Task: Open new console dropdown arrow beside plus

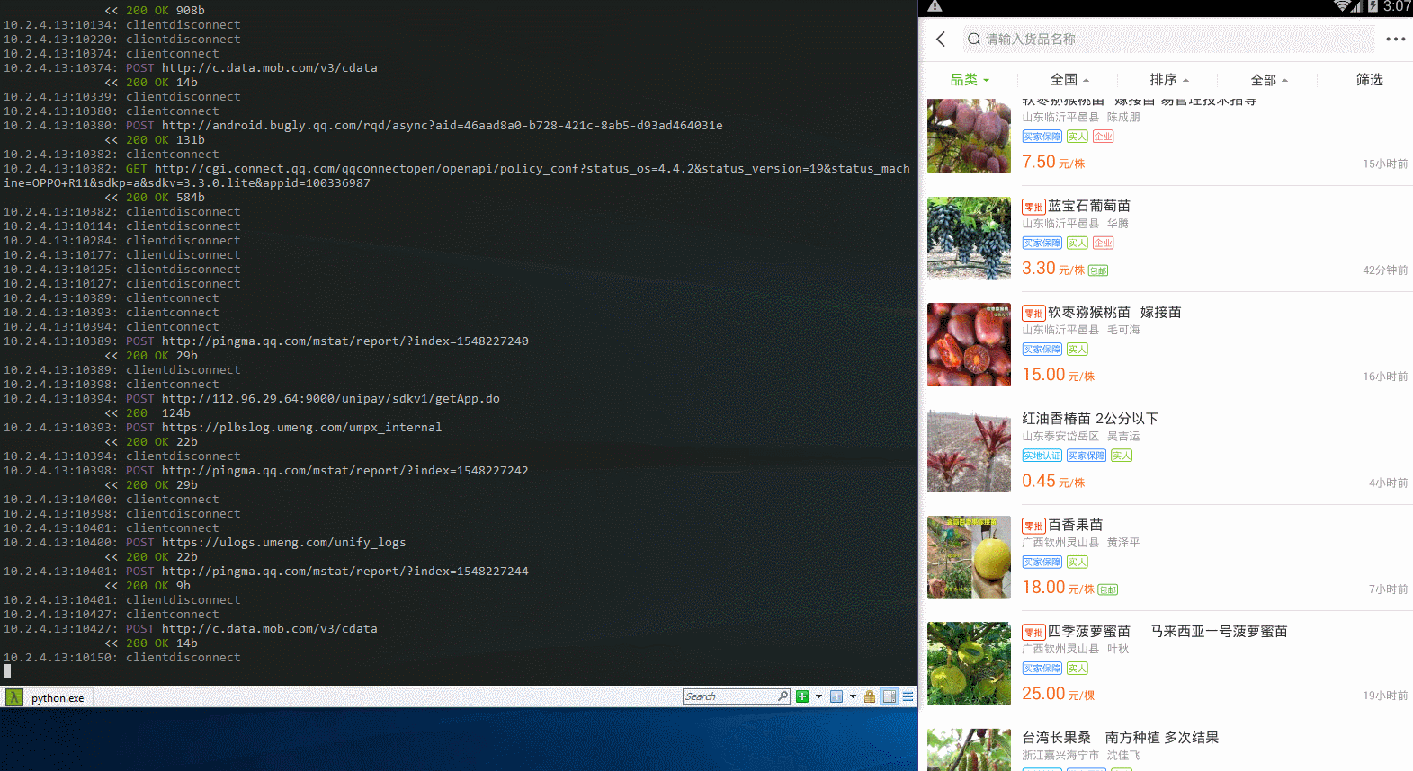Action: coord(818,696)
